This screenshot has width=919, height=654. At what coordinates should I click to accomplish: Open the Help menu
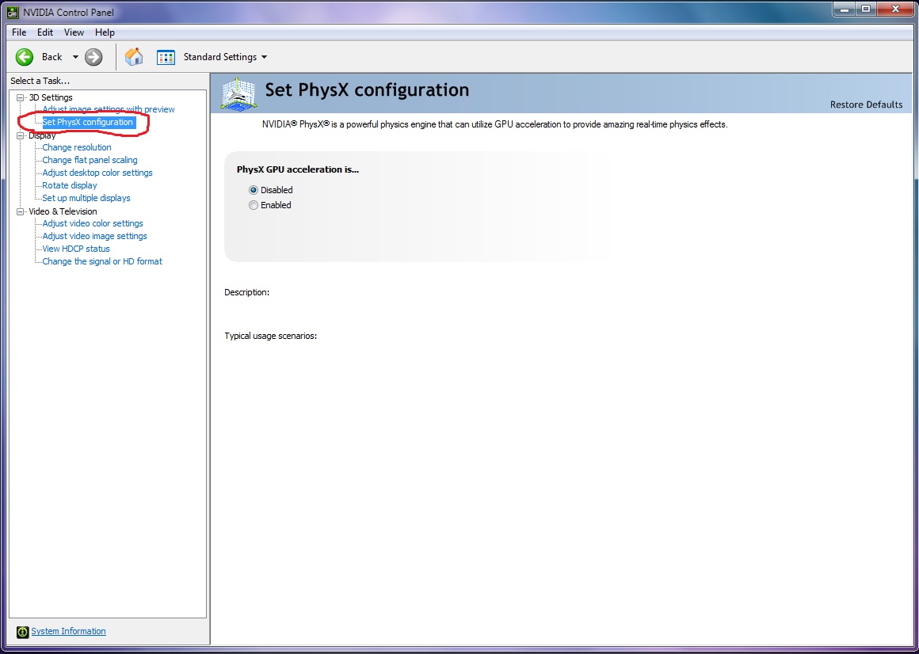click(105, 32)
